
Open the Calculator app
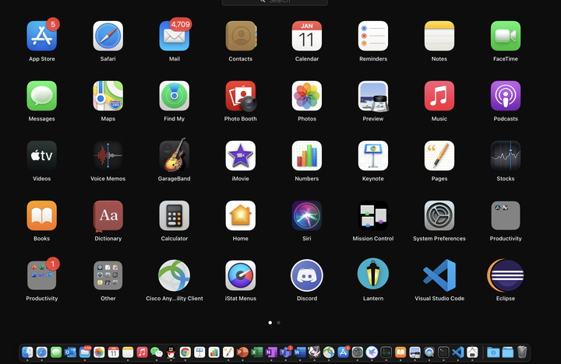pos(175,215)
